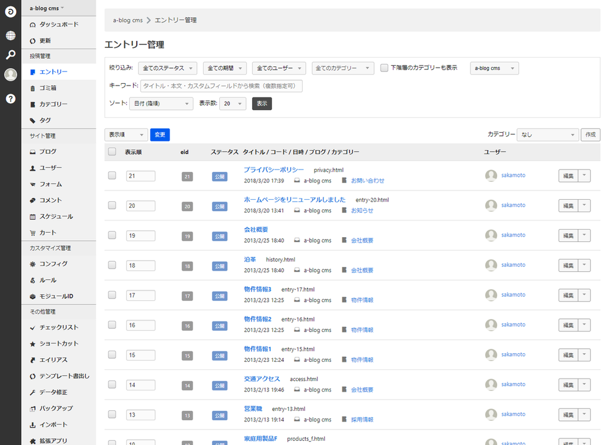
Task: Open the user profile avatar icon
Action: click(x=10, y=74)
